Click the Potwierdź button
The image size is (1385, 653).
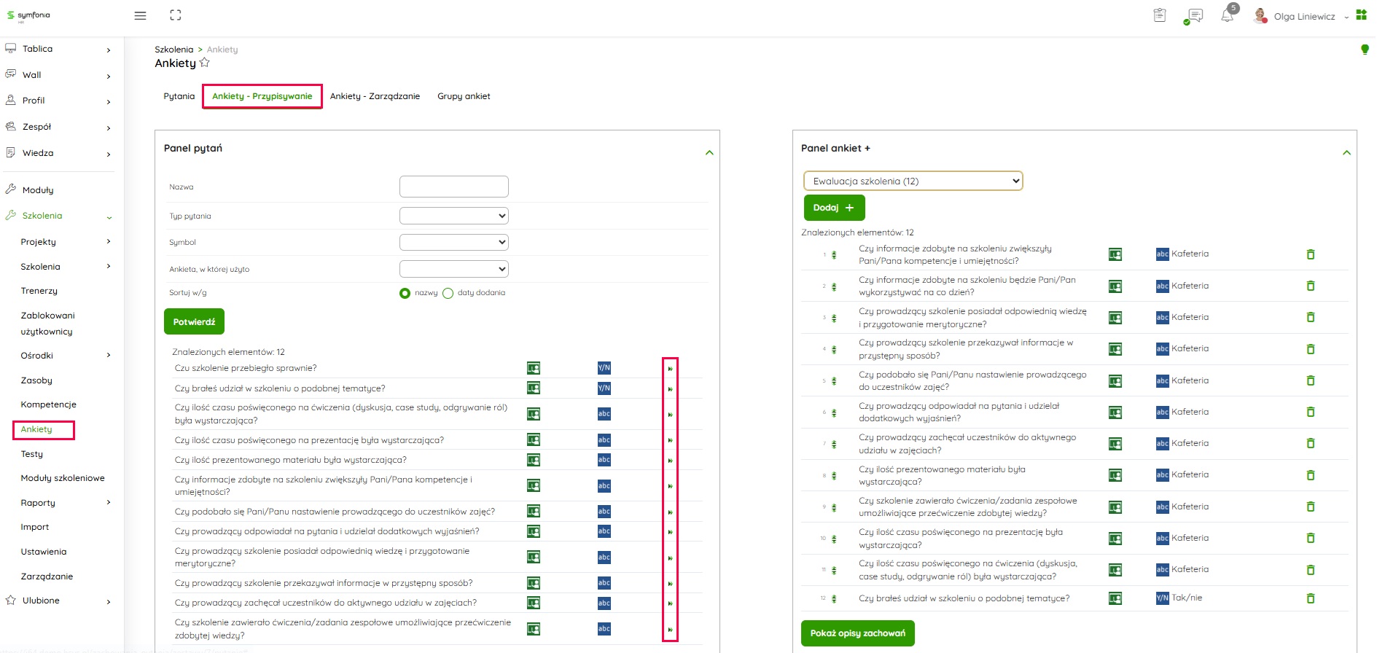coord(194,321)
